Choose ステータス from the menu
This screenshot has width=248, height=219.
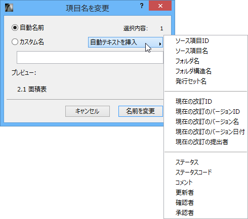click(205, 162)
